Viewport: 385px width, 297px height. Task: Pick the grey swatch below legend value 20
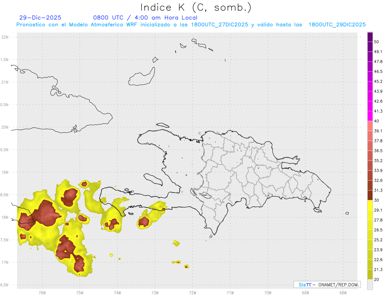click(370, 285)
